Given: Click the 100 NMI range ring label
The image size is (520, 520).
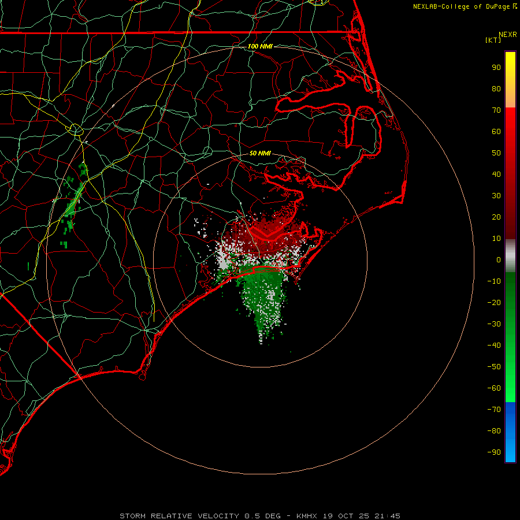Looking at the screenshot, I should pos(260,46).
